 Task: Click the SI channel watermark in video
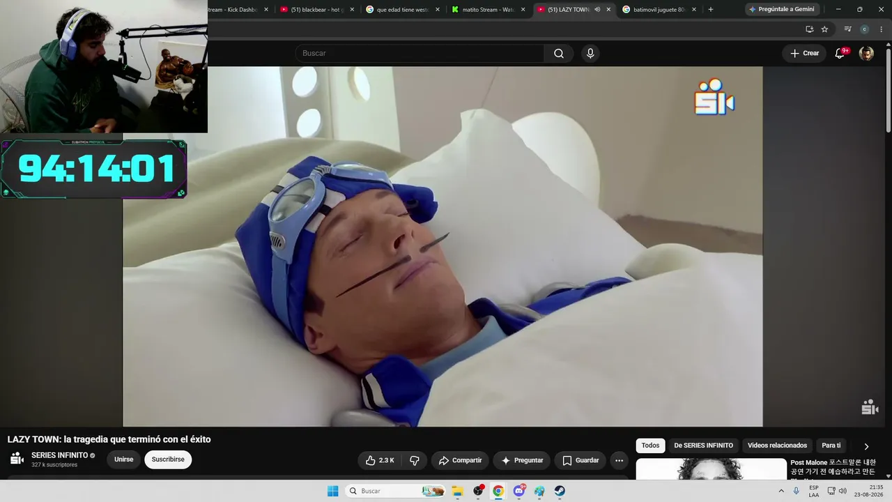pyautogui.click(x=714, y=97)
